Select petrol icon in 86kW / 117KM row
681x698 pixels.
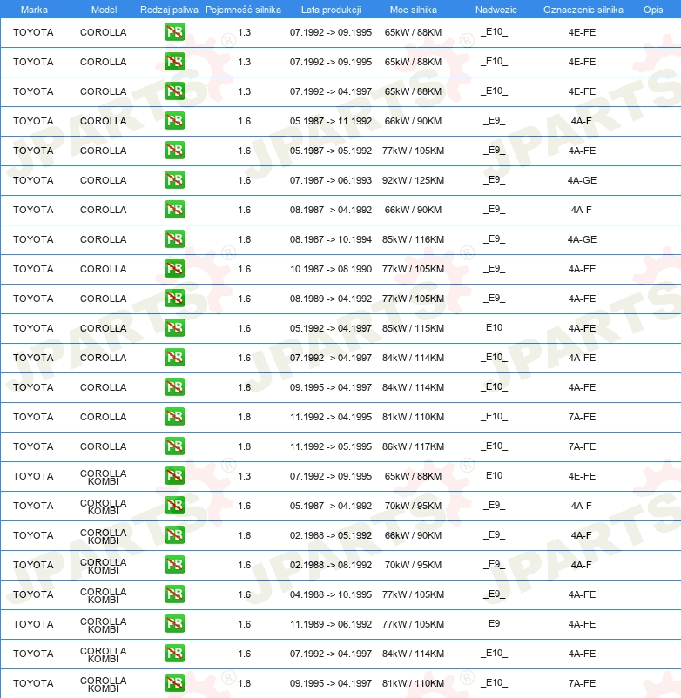tap(174, 446)
